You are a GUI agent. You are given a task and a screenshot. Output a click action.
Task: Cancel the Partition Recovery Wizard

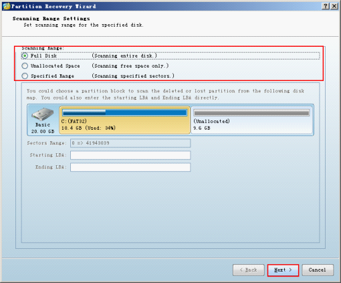pos(318,270)
